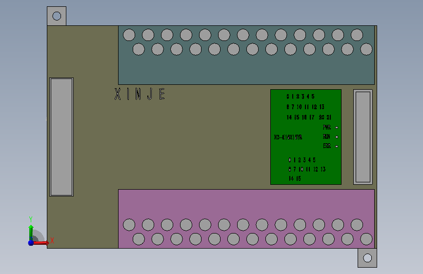Click the top-left mounting tab hole
Image resolution: width=423 pixels, height=274 pixels.
(57, 16)
